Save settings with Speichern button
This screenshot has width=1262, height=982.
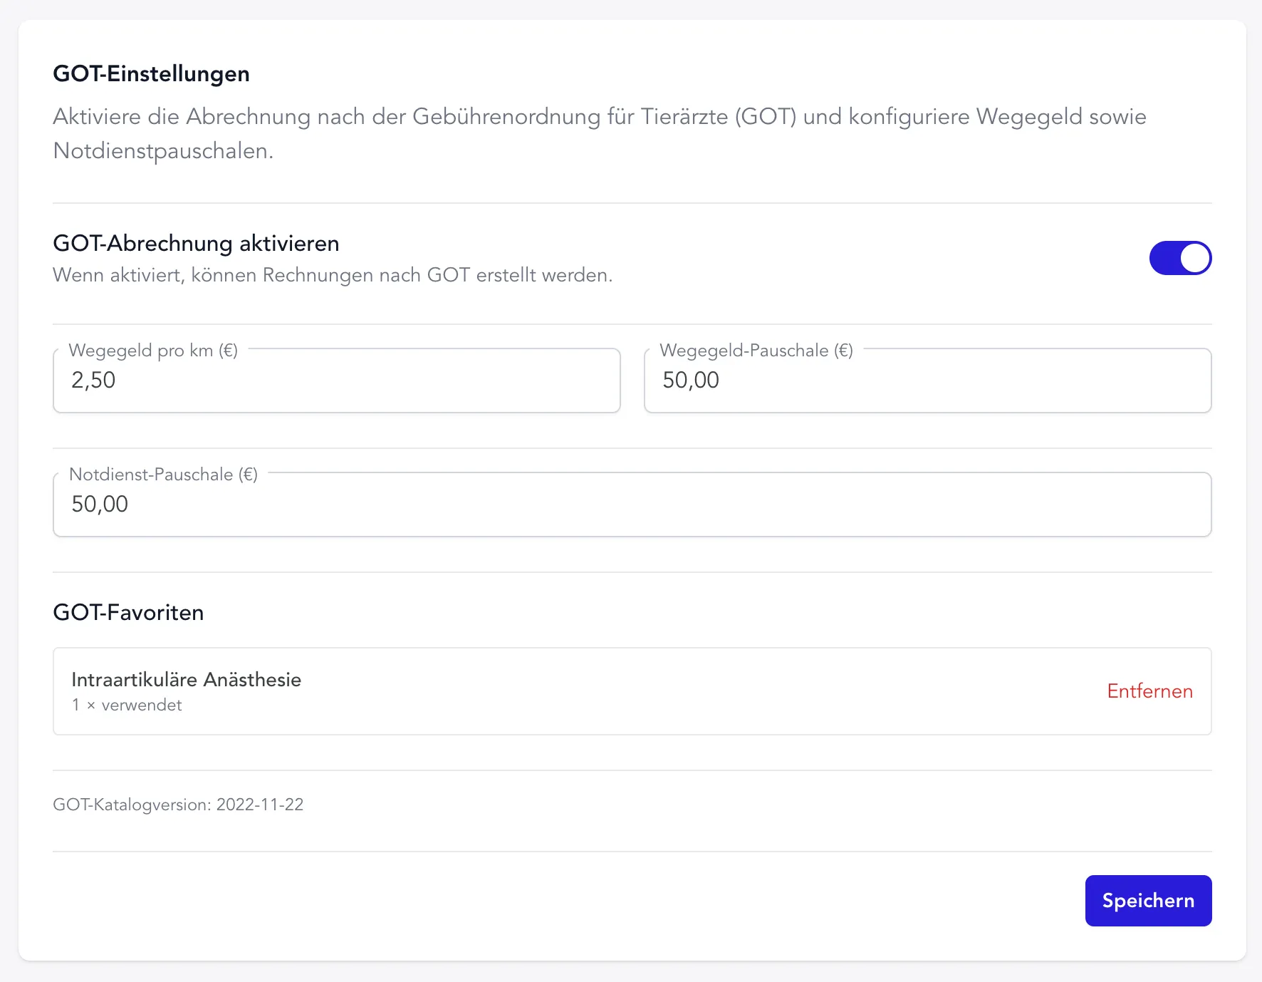click(1148, 901)
